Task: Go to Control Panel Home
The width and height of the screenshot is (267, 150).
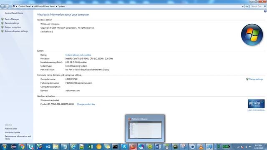Action: (14, 13)
